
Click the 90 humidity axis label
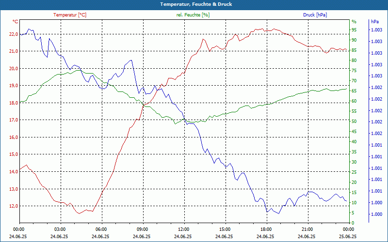coord(354,40)
